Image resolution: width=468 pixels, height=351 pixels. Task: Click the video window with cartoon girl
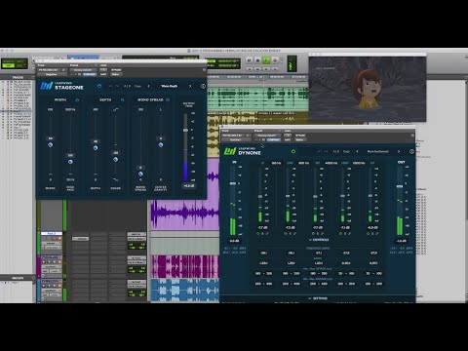[368, 89]
